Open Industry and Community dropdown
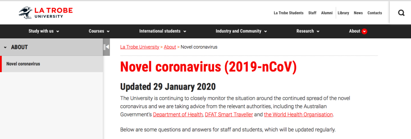This screenshot has height=139, width=411. 241,31
